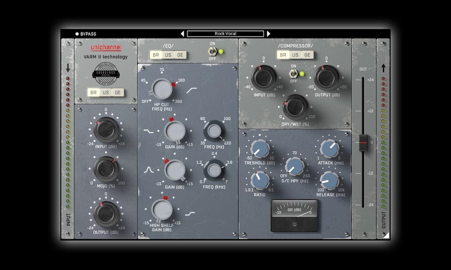The width and height of the screenshot is (451, 270).
Task: Select BR model in the EQ section
Action: pyautogui.click(x=156, y=55)
